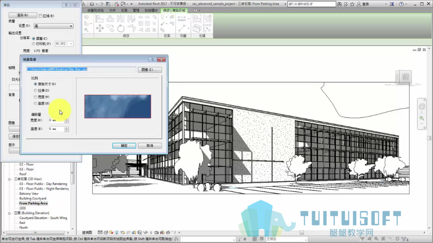The image size is (433, 243).
Task: Select the 打印机 resolution radio button
Action: tap(34, 44)
